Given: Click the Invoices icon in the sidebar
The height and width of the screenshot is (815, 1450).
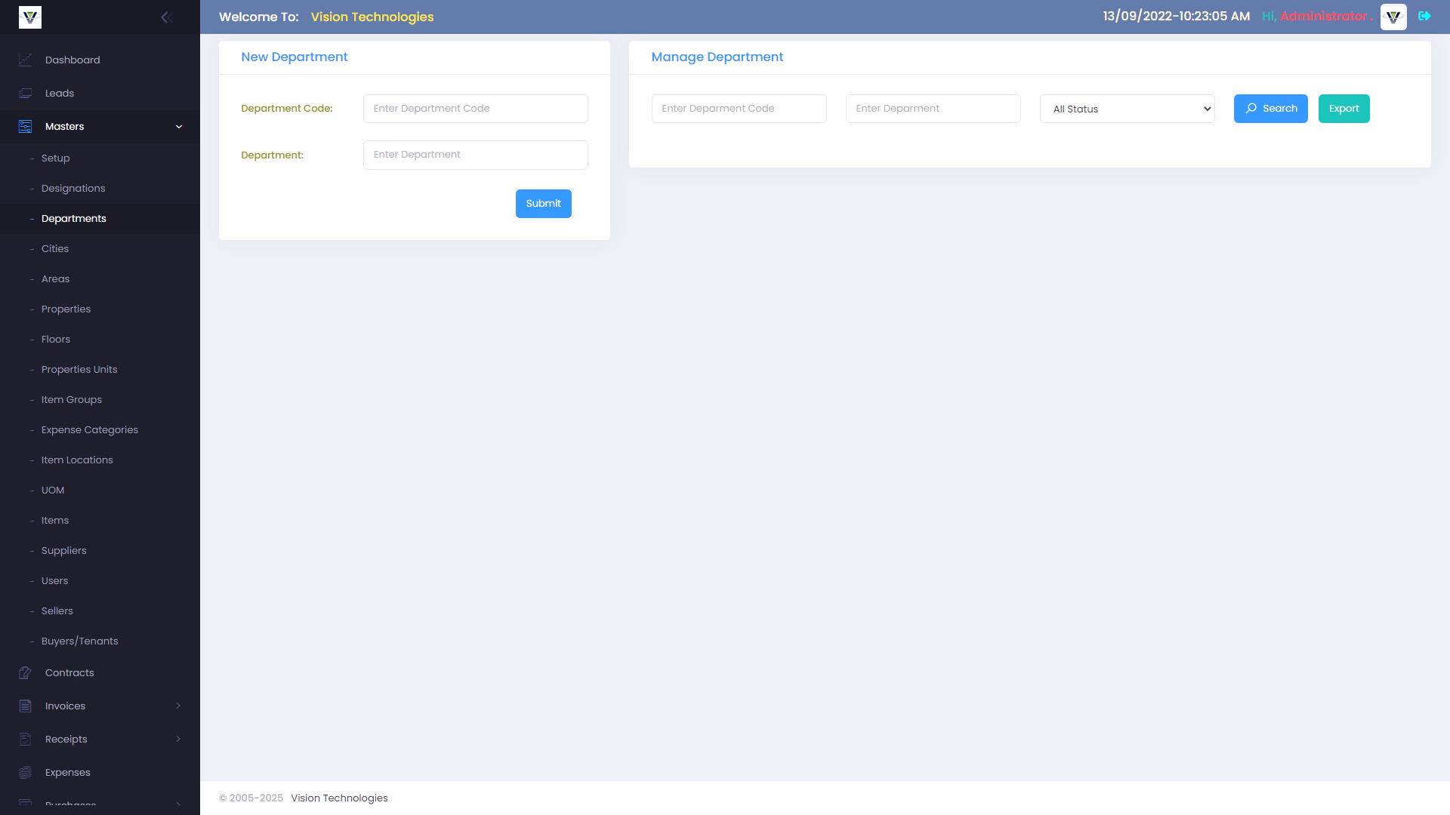Looking at the screenshot, I should (x=25, y=706).
